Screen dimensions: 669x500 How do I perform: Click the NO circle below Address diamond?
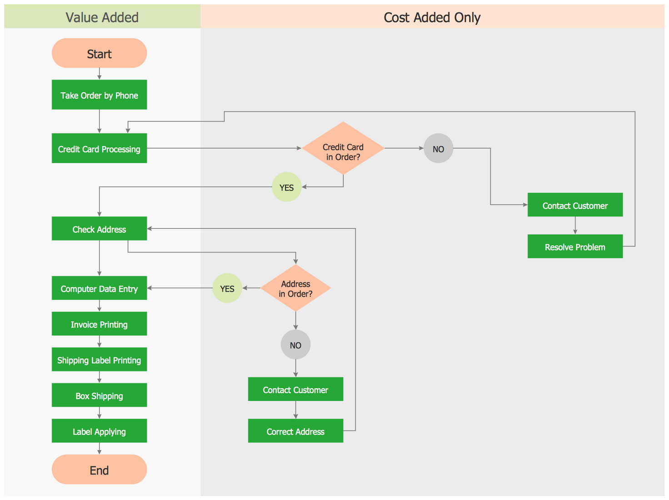click(295, 345)
